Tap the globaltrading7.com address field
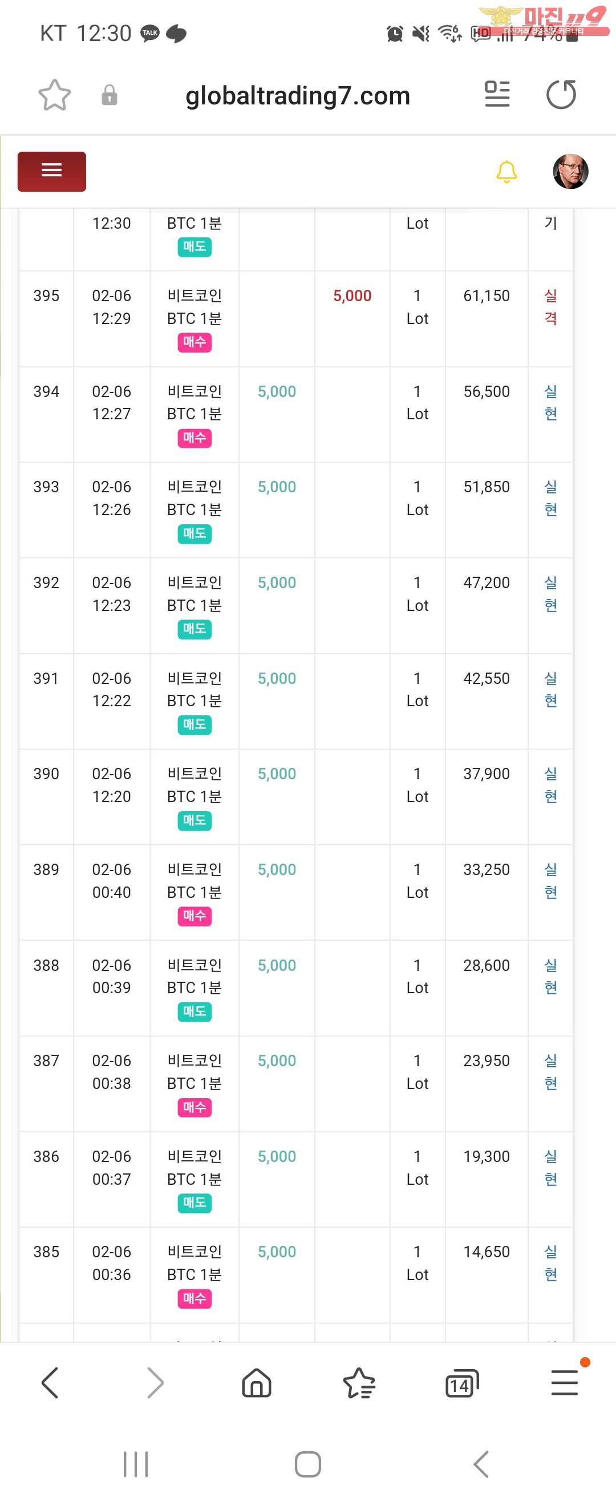The width and height of the screenshot is (616, 1506). coord(298,96)
